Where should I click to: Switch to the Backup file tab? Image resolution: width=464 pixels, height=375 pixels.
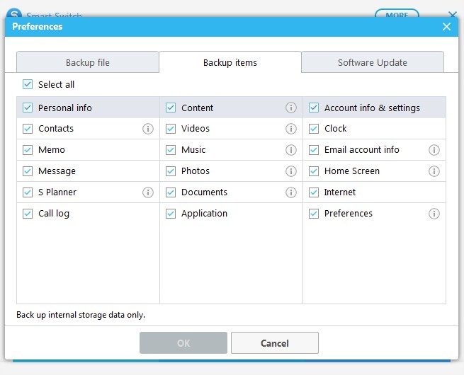click(88, 62)
